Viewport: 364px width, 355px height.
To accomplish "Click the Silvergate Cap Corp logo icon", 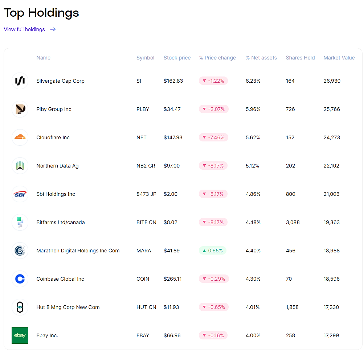I will [x=20, y=81].
